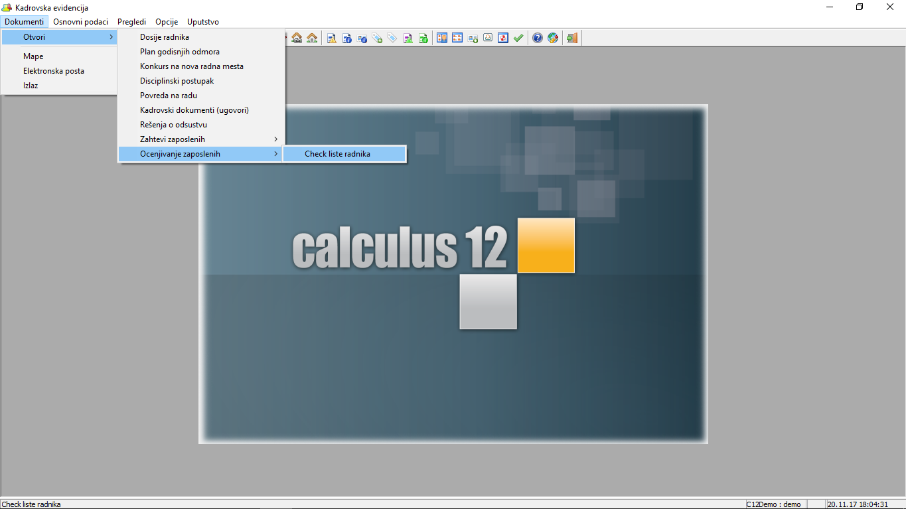
Task: Open the Pregledi menu
Action: pyautogui.click(x=132, y=22)
